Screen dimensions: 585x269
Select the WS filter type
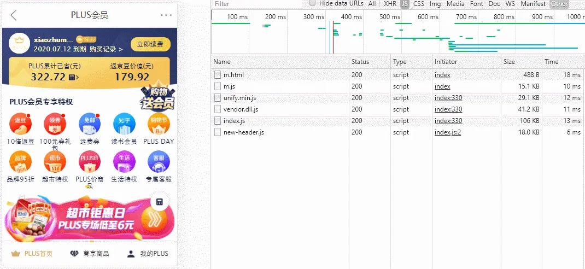tap(510, 4)
